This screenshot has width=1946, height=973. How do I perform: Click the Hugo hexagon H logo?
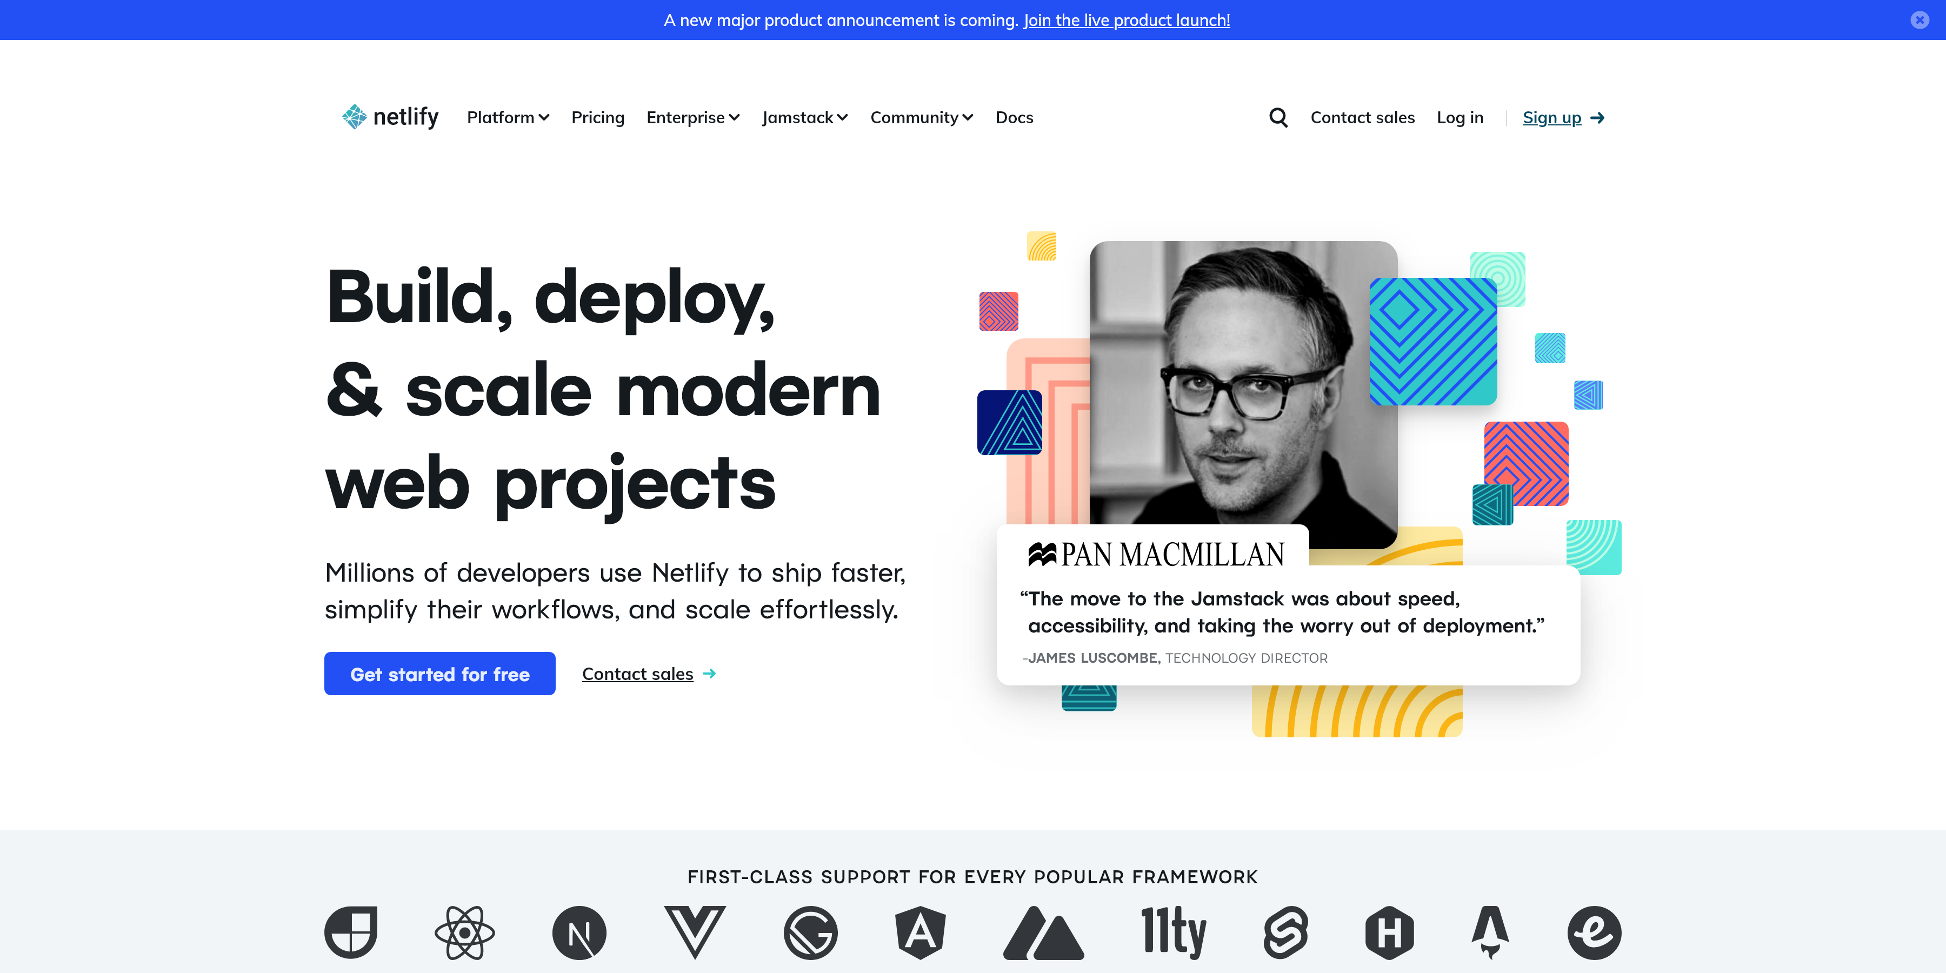point(1389,932)
